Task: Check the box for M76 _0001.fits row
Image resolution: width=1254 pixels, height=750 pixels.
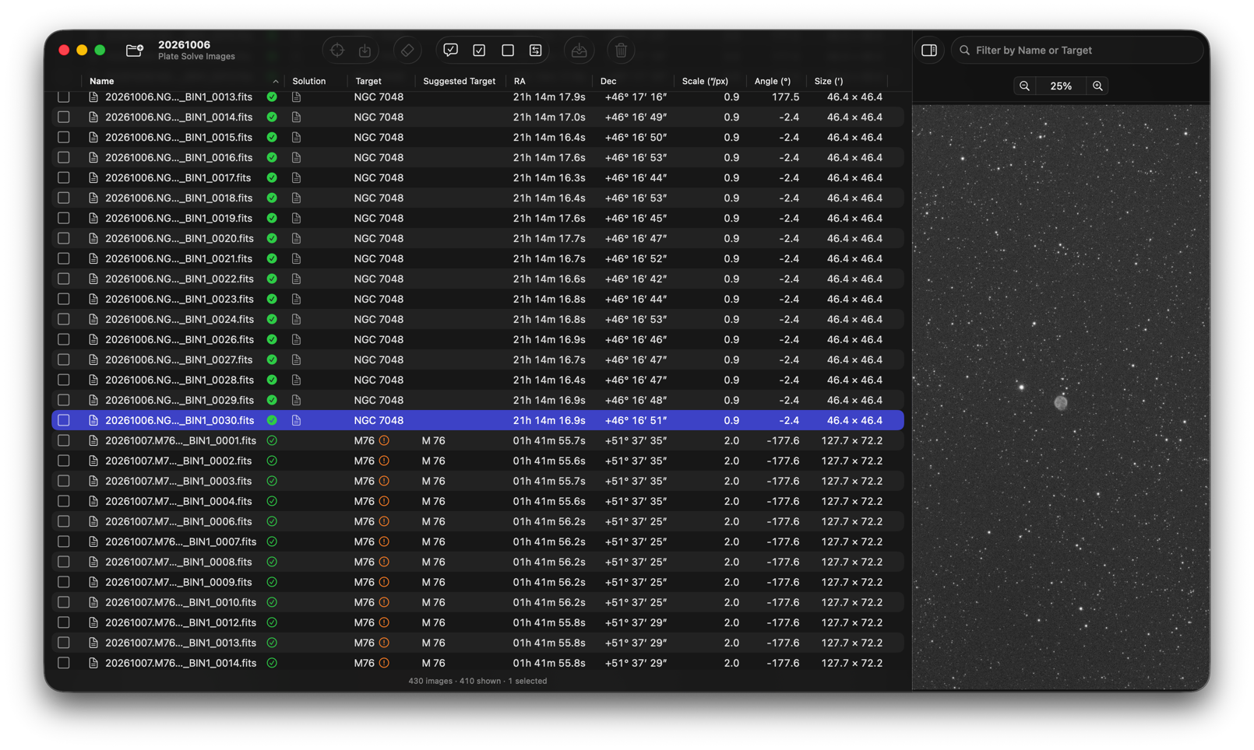Action: point(64,440)
